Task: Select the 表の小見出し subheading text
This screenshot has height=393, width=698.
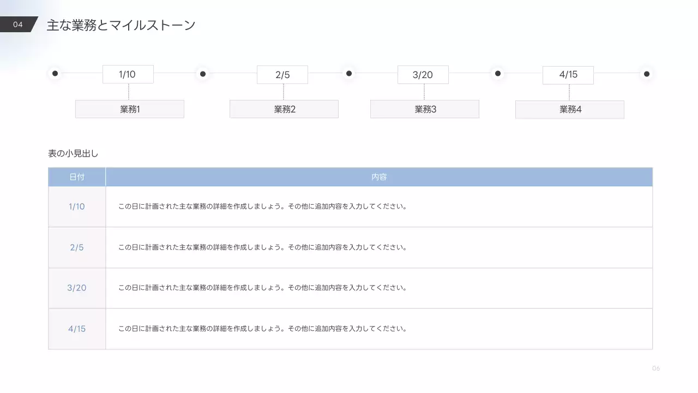Action: [x=73, y=153]
